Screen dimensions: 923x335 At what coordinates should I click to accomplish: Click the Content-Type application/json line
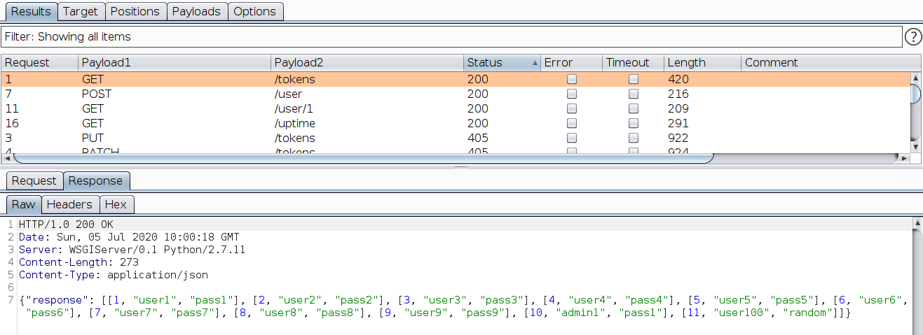[x=114, y=275]
